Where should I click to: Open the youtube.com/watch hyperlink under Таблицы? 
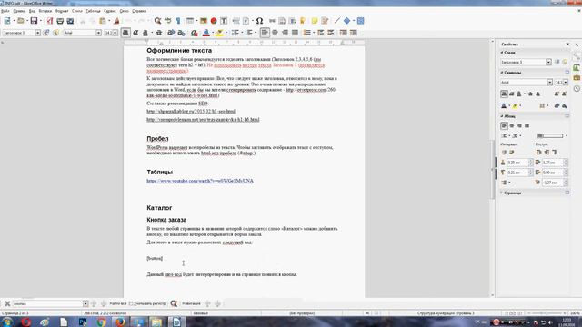200,181
